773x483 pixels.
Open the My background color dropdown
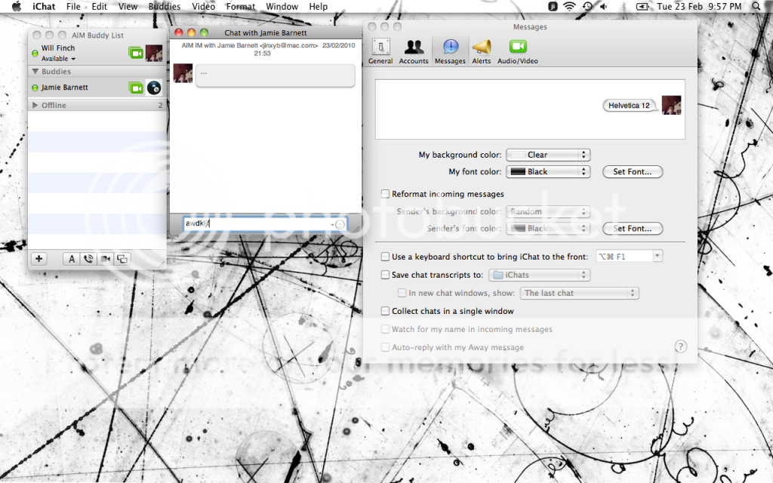[548, 154]
